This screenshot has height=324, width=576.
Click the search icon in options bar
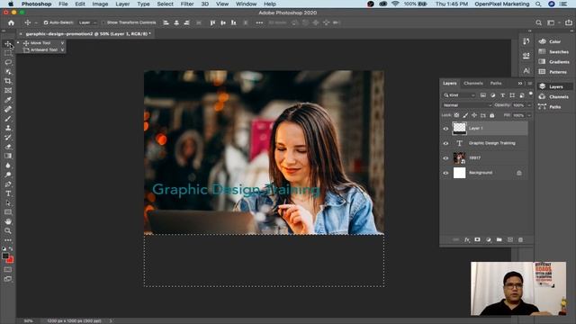coord(538,22)
